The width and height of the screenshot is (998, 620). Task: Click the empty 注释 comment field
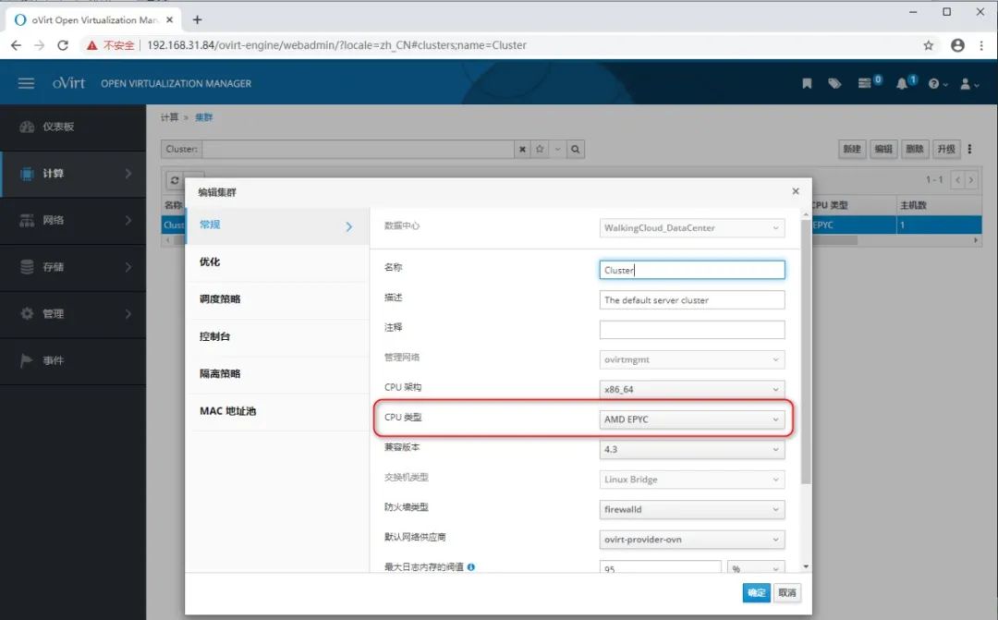point(692,330)
